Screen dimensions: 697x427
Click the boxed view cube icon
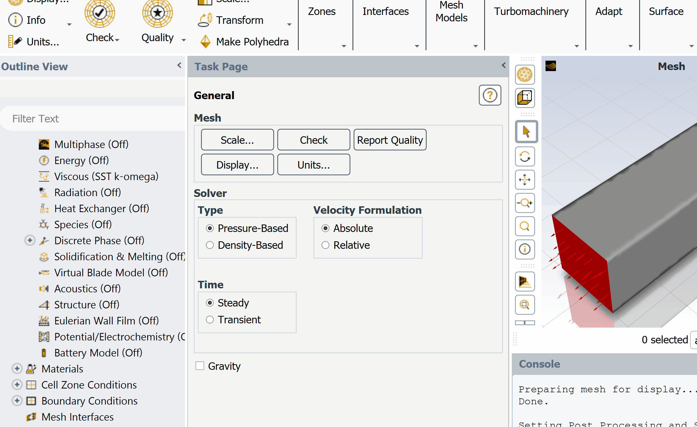tap(525, 98)
